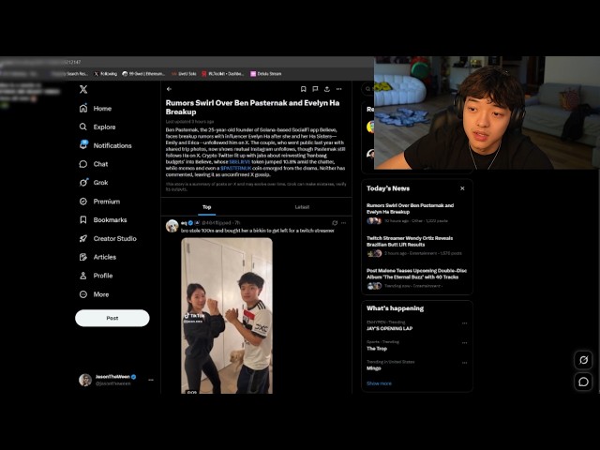This screenshot has height=450, width=600.
Task: Click the Notifications bell icon
Action: point(83,145)
